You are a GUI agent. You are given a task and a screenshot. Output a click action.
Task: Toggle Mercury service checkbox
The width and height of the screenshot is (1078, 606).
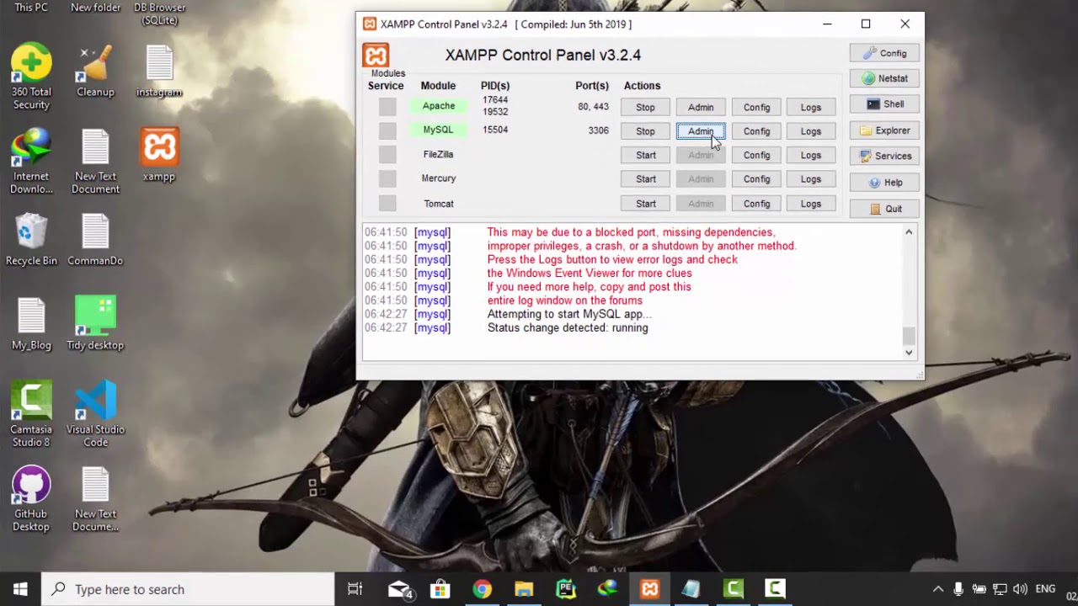[387, 178]
